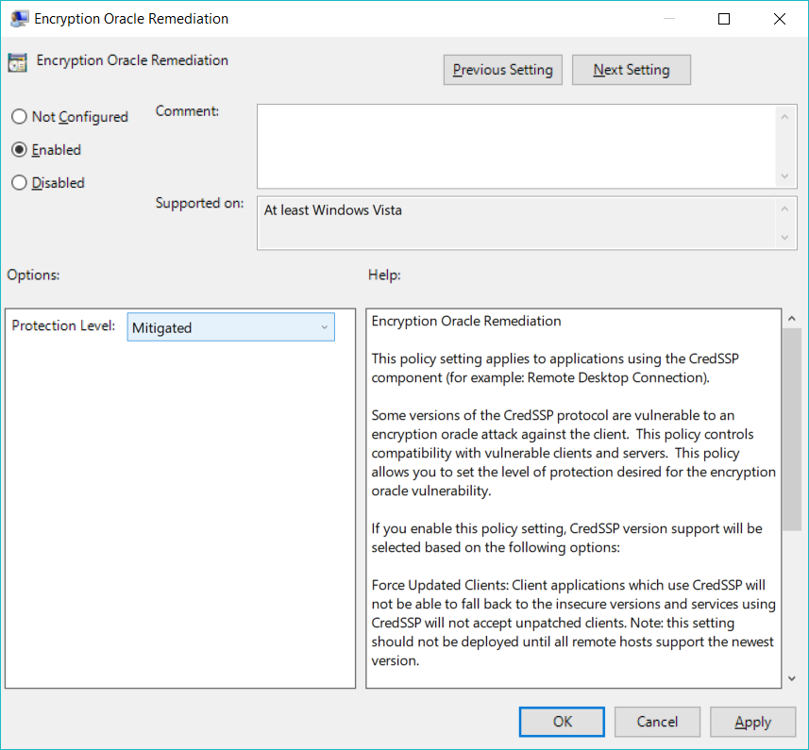This screenshot has height=750, width=809.
Task: Apply the policy changes
Action: coord(752,722)
